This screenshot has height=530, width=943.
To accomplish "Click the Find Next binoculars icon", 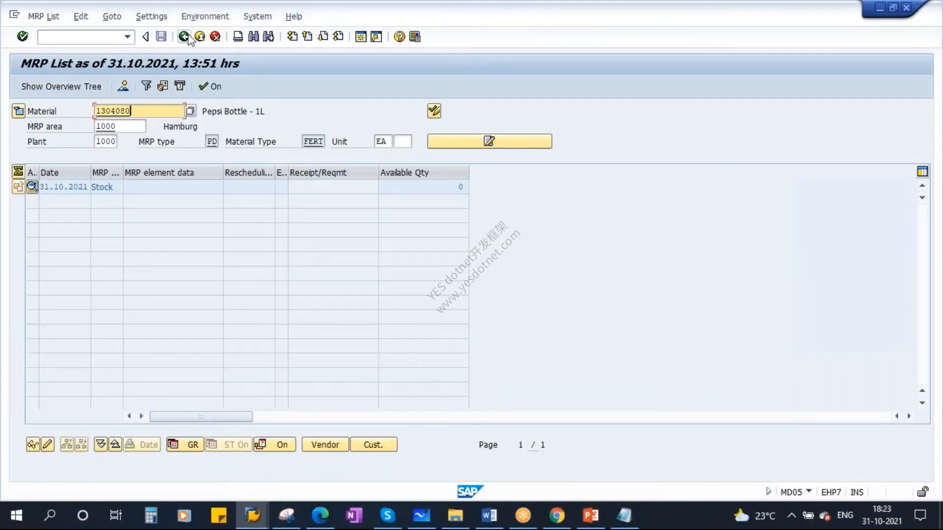I will coord(269,36).
